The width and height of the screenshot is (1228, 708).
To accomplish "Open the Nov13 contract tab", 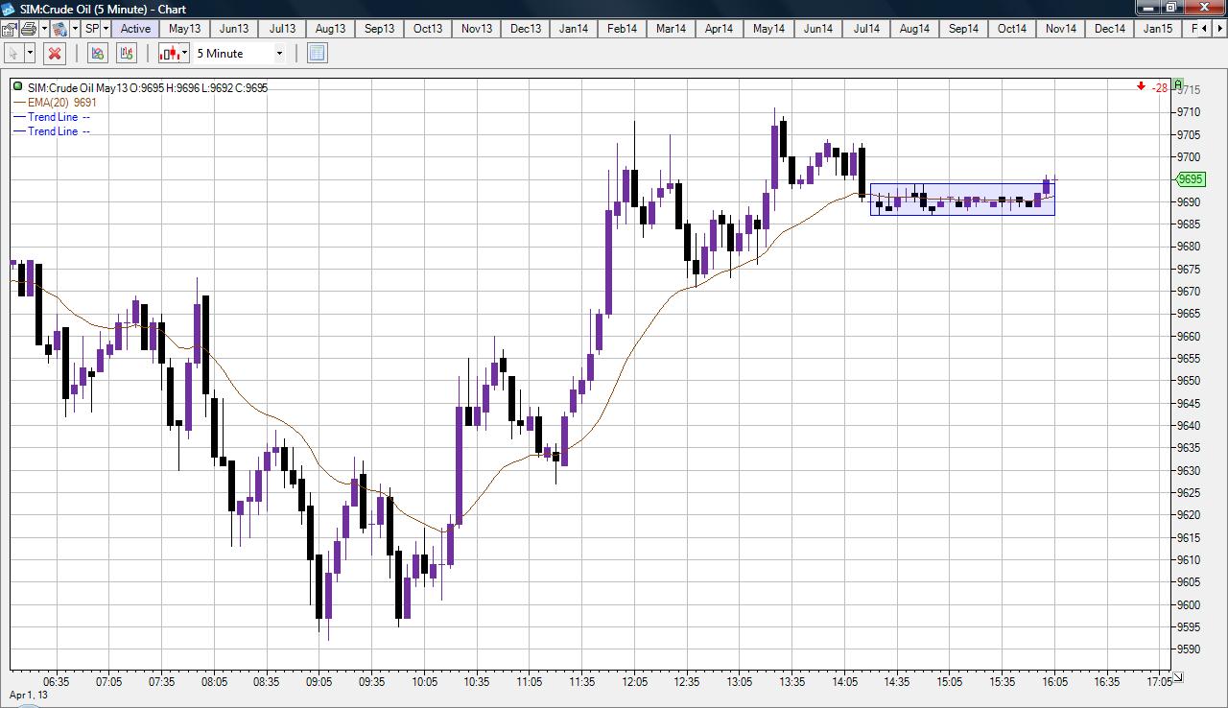I will 477,29.
